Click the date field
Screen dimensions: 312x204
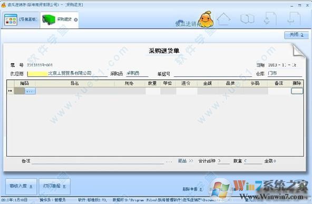click(x=285, y=65)
